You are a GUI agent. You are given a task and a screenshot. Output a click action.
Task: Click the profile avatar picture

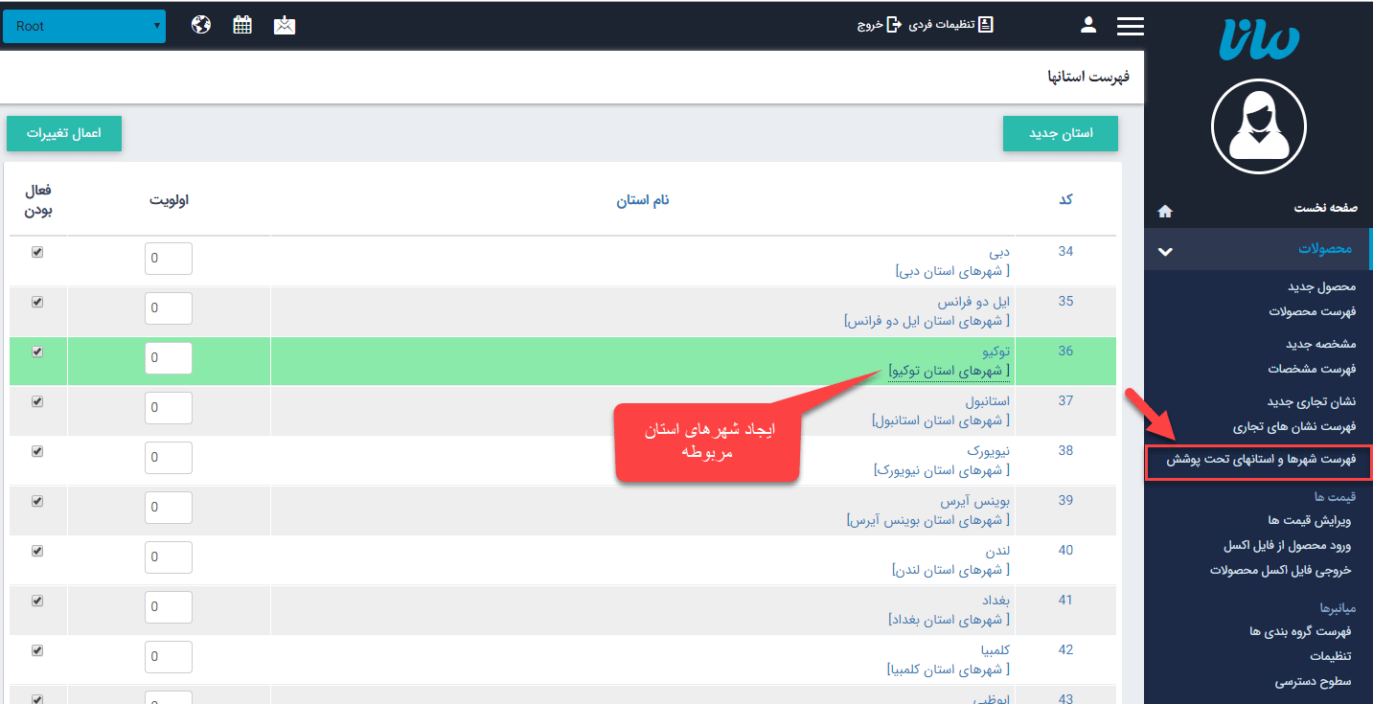coord(1259,125)
